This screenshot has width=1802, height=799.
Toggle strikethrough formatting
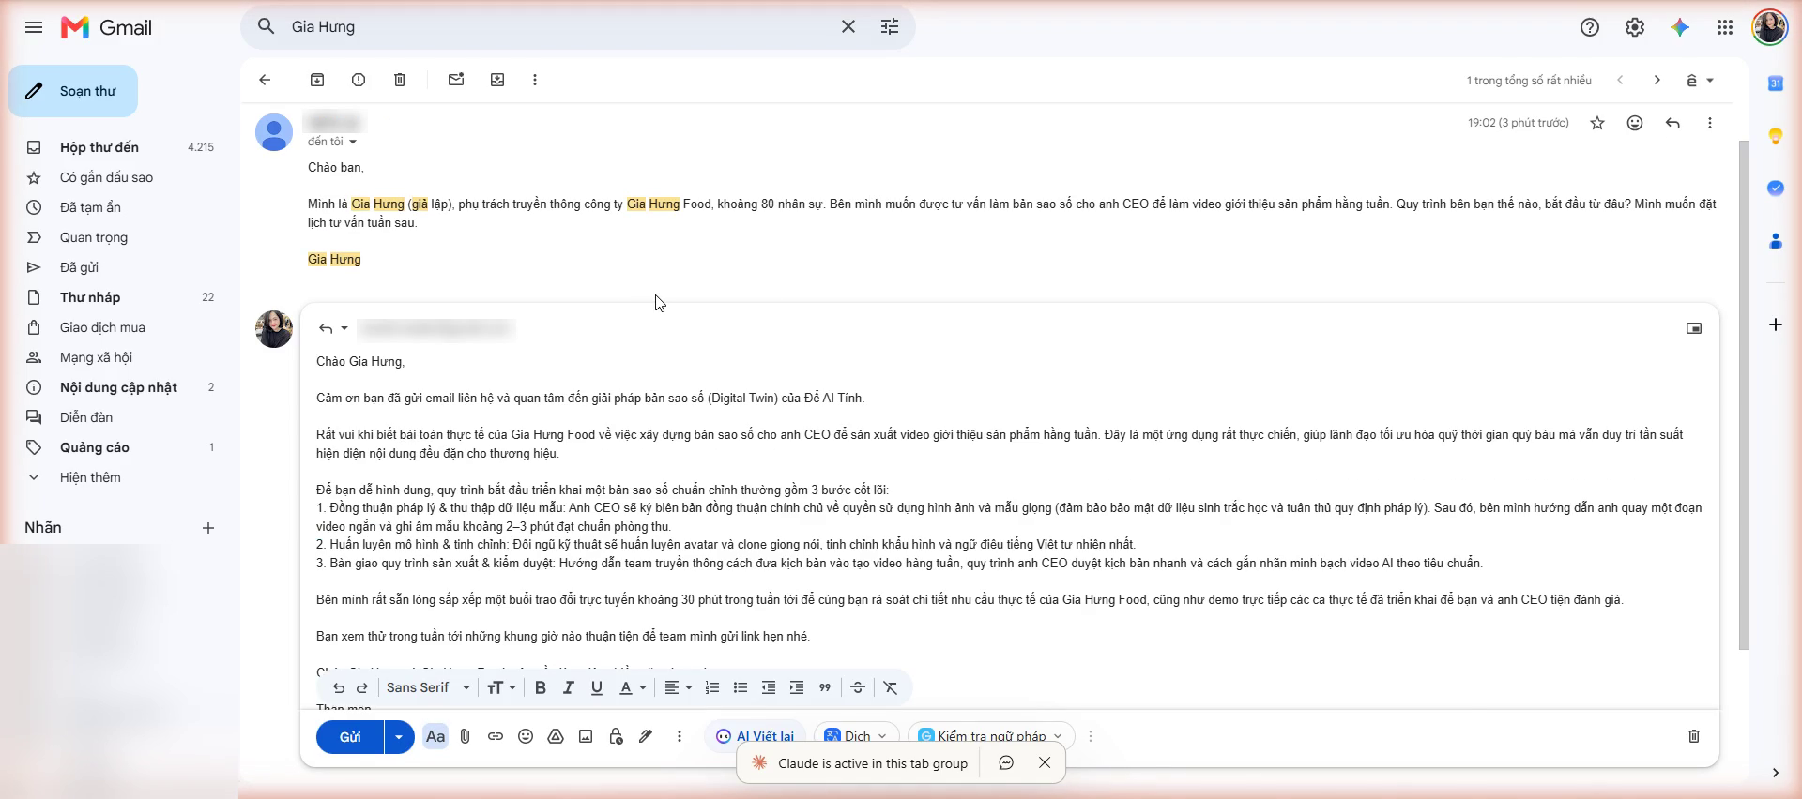tap(858, 687)
